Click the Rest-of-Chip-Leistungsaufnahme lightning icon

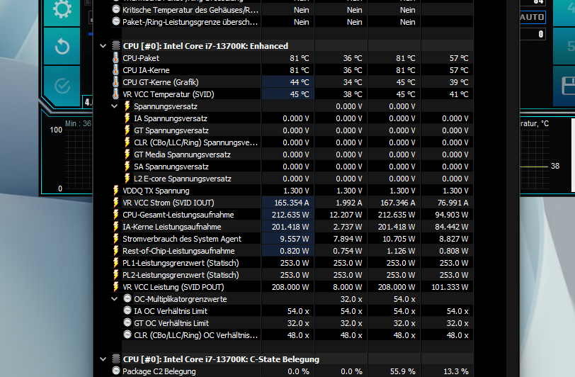[116, 251]
